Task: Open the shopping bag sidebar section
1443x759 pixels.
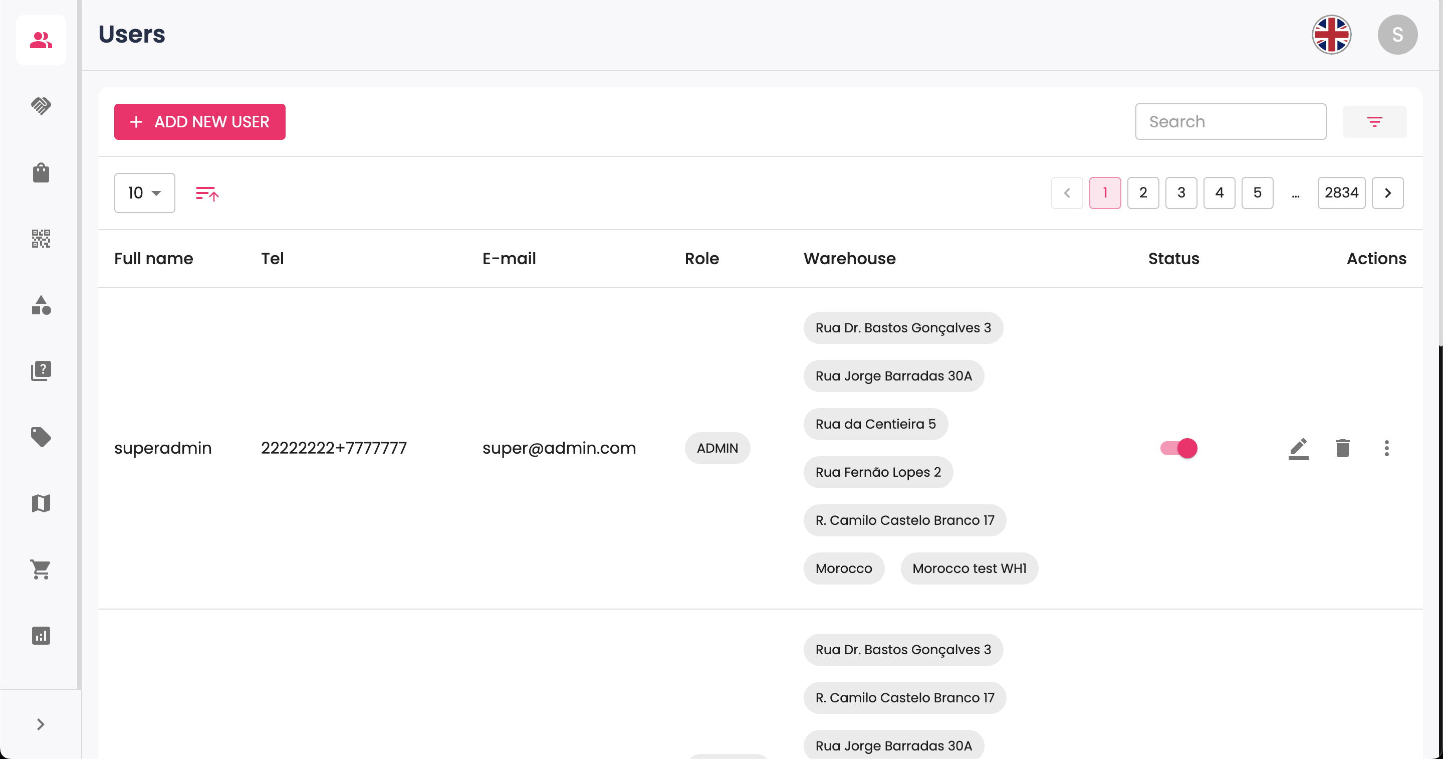Action: click(41, 172)
